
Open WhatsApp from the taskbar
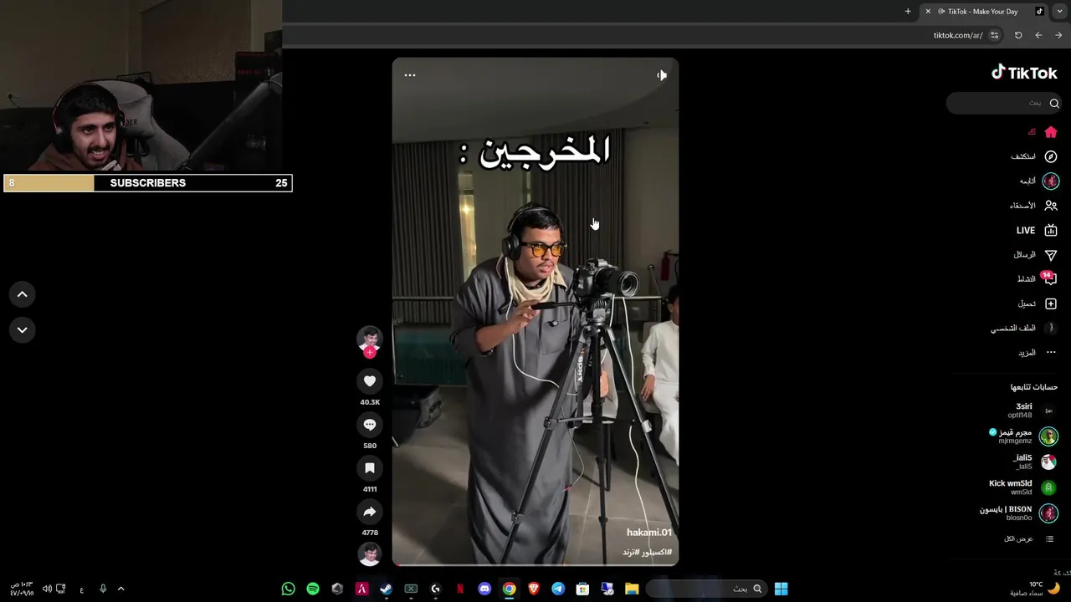[x=289, y=589]
